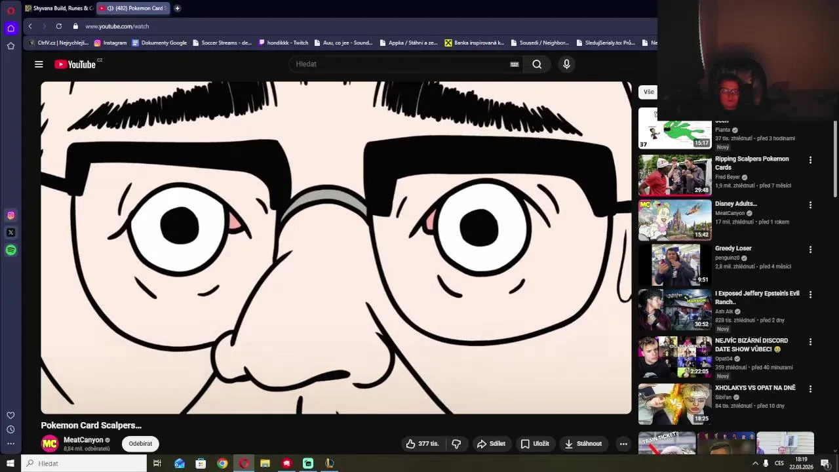Open options menu for NEJVÍC BIZÁRNÍ DISCORD video
The height and width of the screenshot is (472, 839).
(x=810, y=342)
